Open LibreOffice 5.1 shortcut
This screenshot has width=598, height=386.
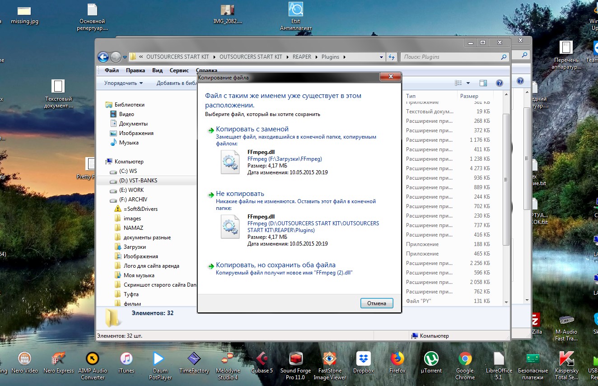[x=499, y=366]
